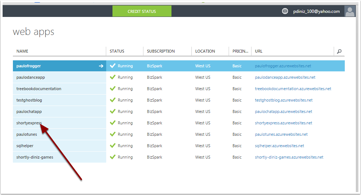Click the globe language icon
The height and width of the screenshot is (195, 361).
click(x=285, y=11)
